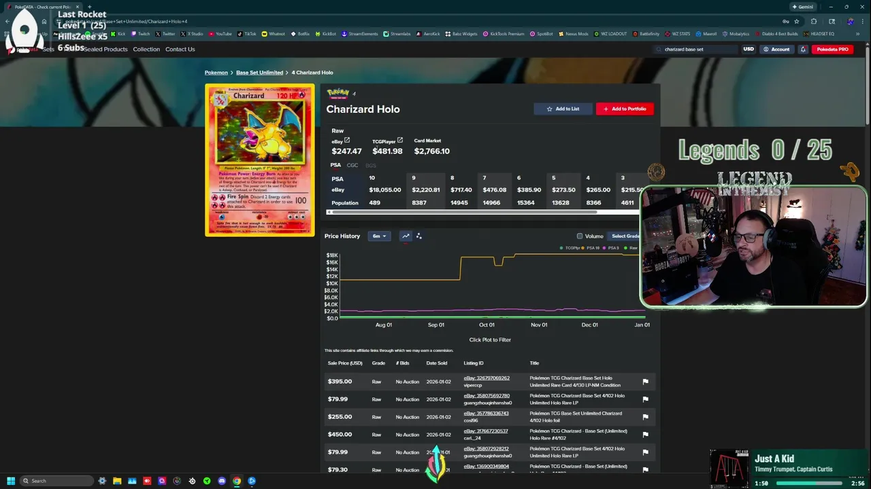Viewport: 871px width, 489px height.
Task: Open eBay listing 326797069262 link
Action: tap(486, 378)
